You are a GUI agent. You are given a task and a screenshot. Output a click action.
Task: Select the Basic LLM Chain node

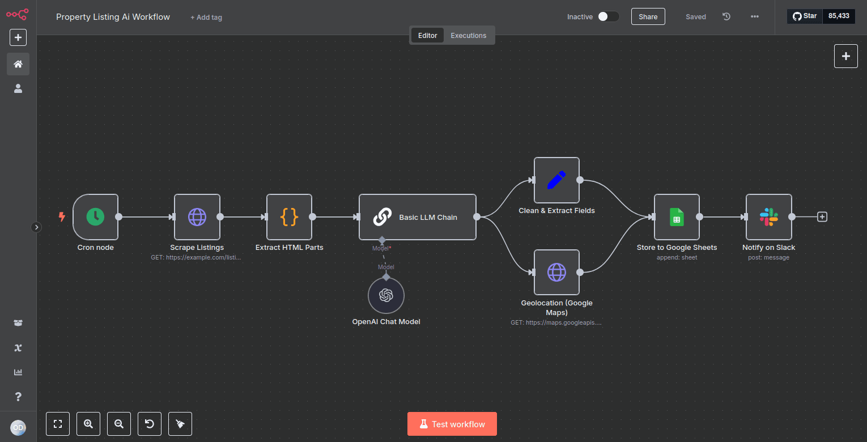tap(418, 217)
